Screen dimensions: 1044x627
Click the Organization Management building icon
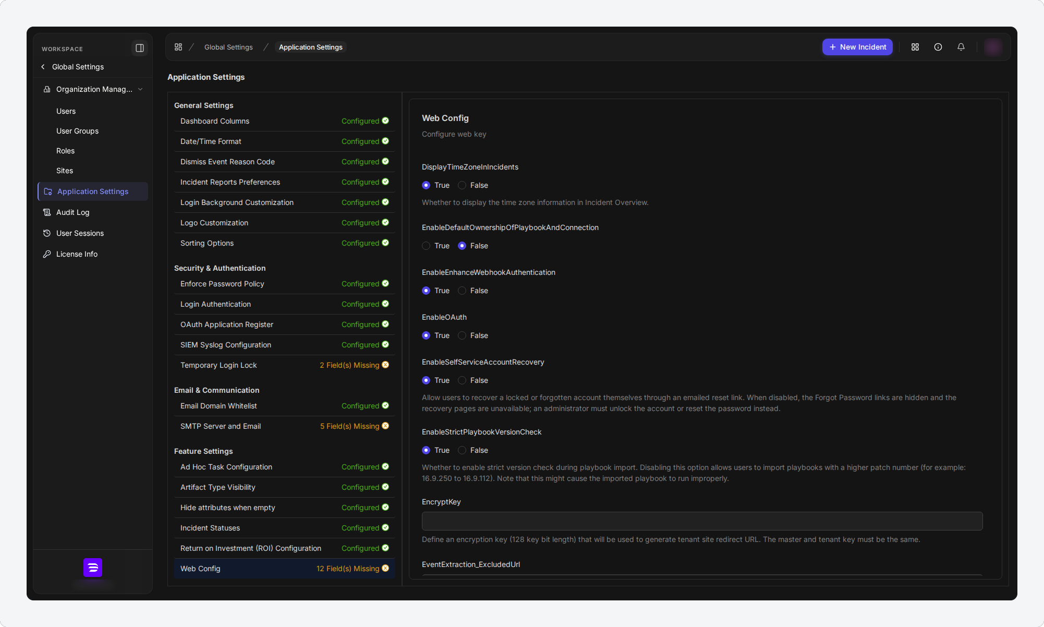(47, 89)
